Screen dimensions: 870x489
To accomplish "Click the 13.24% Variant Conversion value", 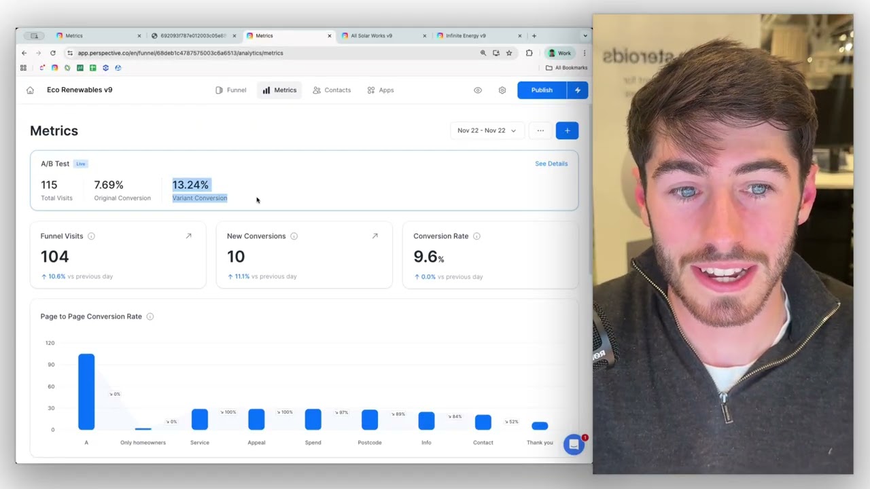I will click(x=190, y=185).
